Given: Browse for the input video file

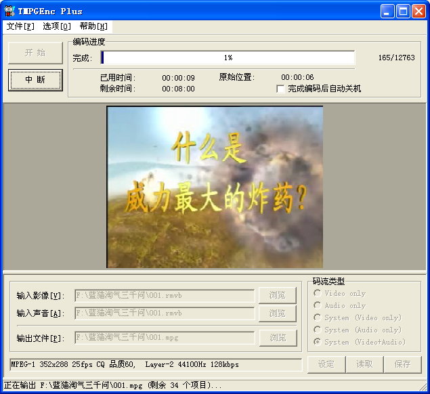Looking at the screenshot, I should pos(278,295).
